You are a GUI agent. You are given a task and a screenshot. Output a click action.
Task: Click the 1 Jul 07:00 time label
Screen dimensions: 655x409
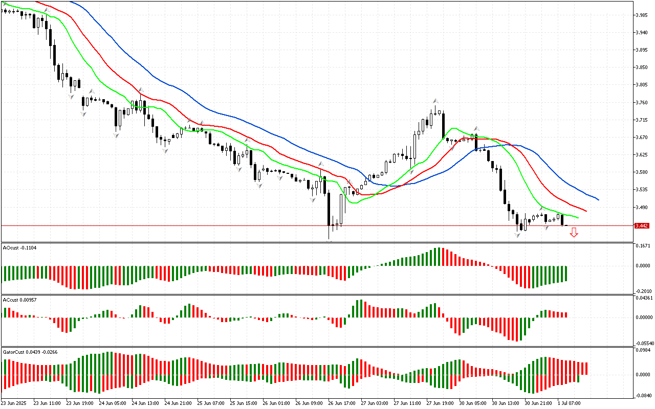point(570,403)
